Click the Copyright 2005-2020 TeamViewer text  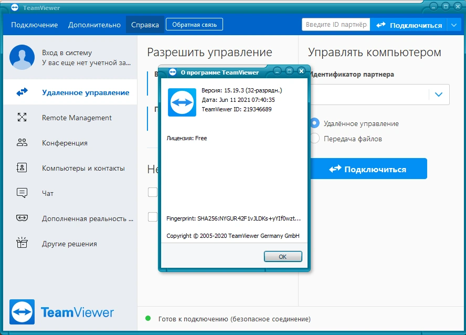coord(233,236)
